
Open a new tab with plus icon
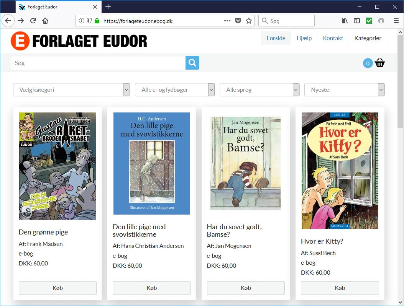tap(108, 7)
